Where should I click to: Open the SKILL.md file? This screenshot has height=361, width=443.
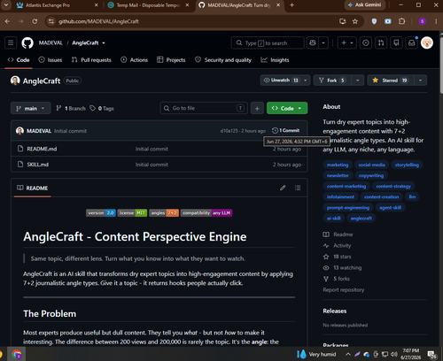[x=38, y=165]
